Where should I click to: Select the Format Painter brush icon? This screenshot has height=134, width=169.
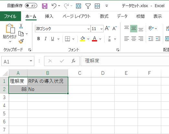point(21,41)
